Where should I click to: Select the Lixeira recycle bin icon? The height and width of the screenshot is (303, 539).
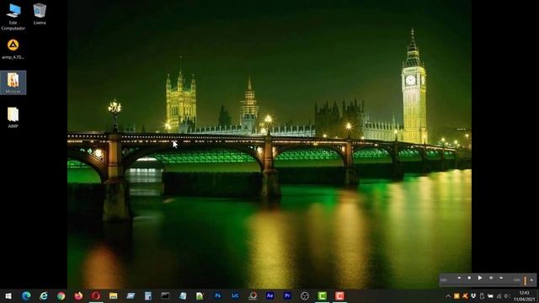coord(40,13)
